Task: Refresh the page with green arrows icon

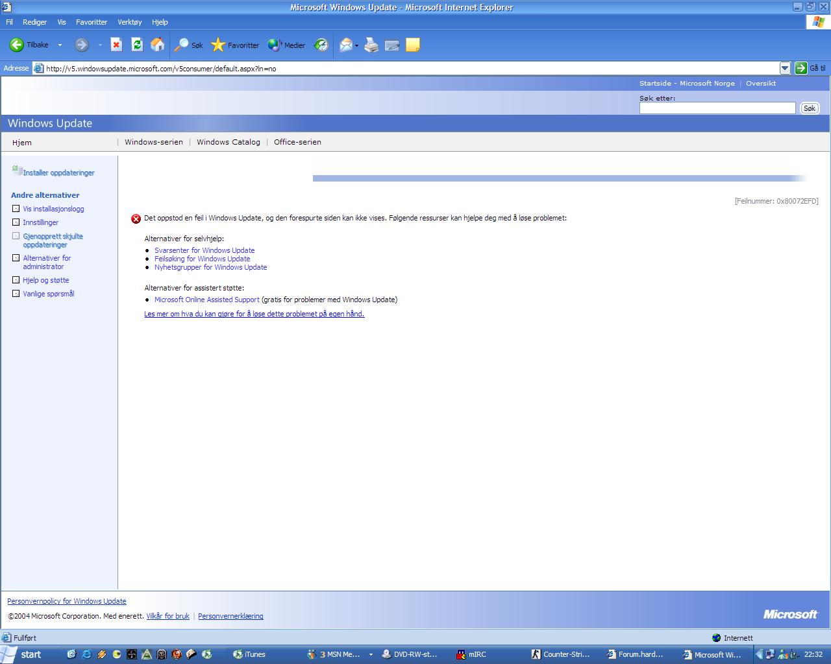Action: click(x=137, y=45)
